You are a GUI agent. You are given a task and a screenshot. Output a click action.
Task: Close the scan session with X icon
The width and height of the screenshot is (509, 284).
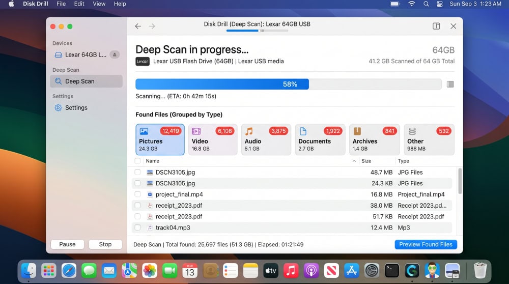pyautogui.click(x=453, y=26)
